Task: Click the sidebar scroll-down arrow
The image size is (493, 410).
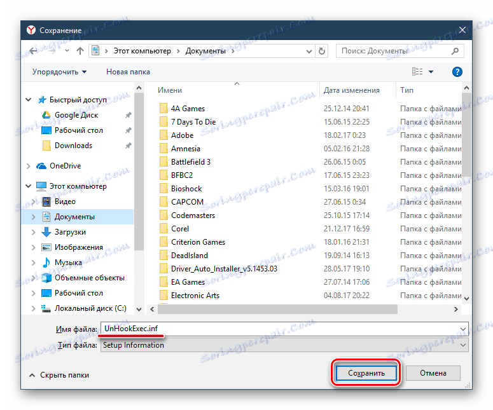Action: [139, 309]
